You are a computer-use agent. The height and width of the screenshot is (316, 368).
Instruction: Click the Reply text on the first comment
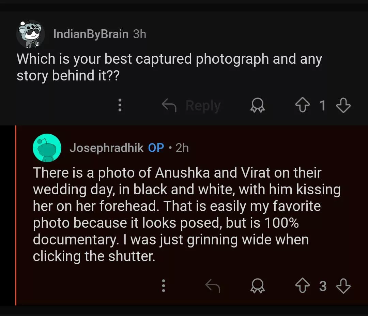[203, 106]
